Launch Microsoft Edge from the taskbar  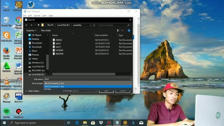pyautogui.click(x=77, y=123)
